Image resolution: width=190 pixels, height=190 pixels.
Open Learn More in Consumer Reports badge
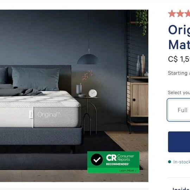pyautogui.click(x=128, y=171)
